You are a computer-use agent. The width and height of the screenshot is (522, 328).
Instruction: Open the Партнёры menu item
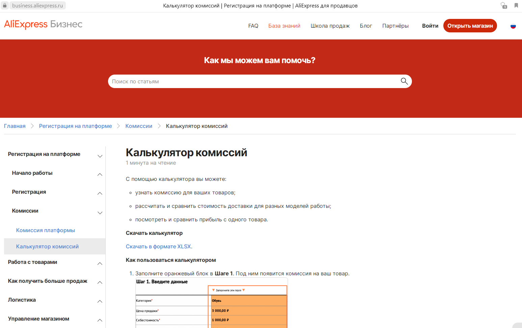pyautogui.click(x=395, y=26)
